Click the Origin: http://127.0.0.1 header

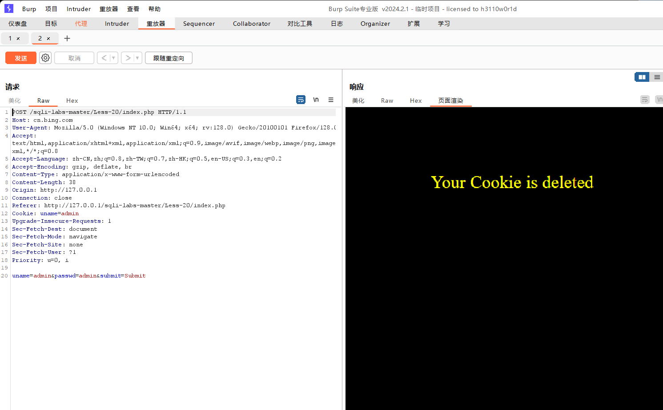[54, 190]
